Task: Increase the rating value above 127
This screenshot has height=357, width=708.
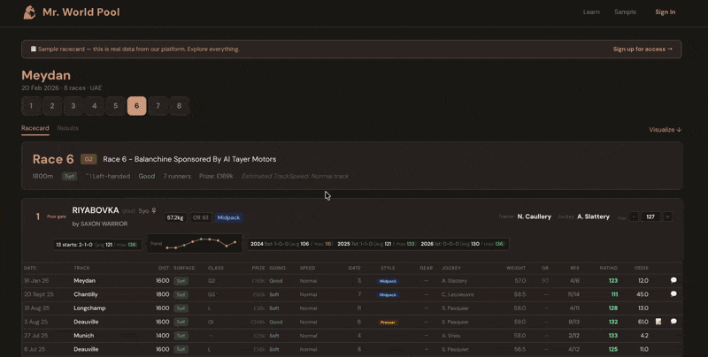Action: point(667,216)
